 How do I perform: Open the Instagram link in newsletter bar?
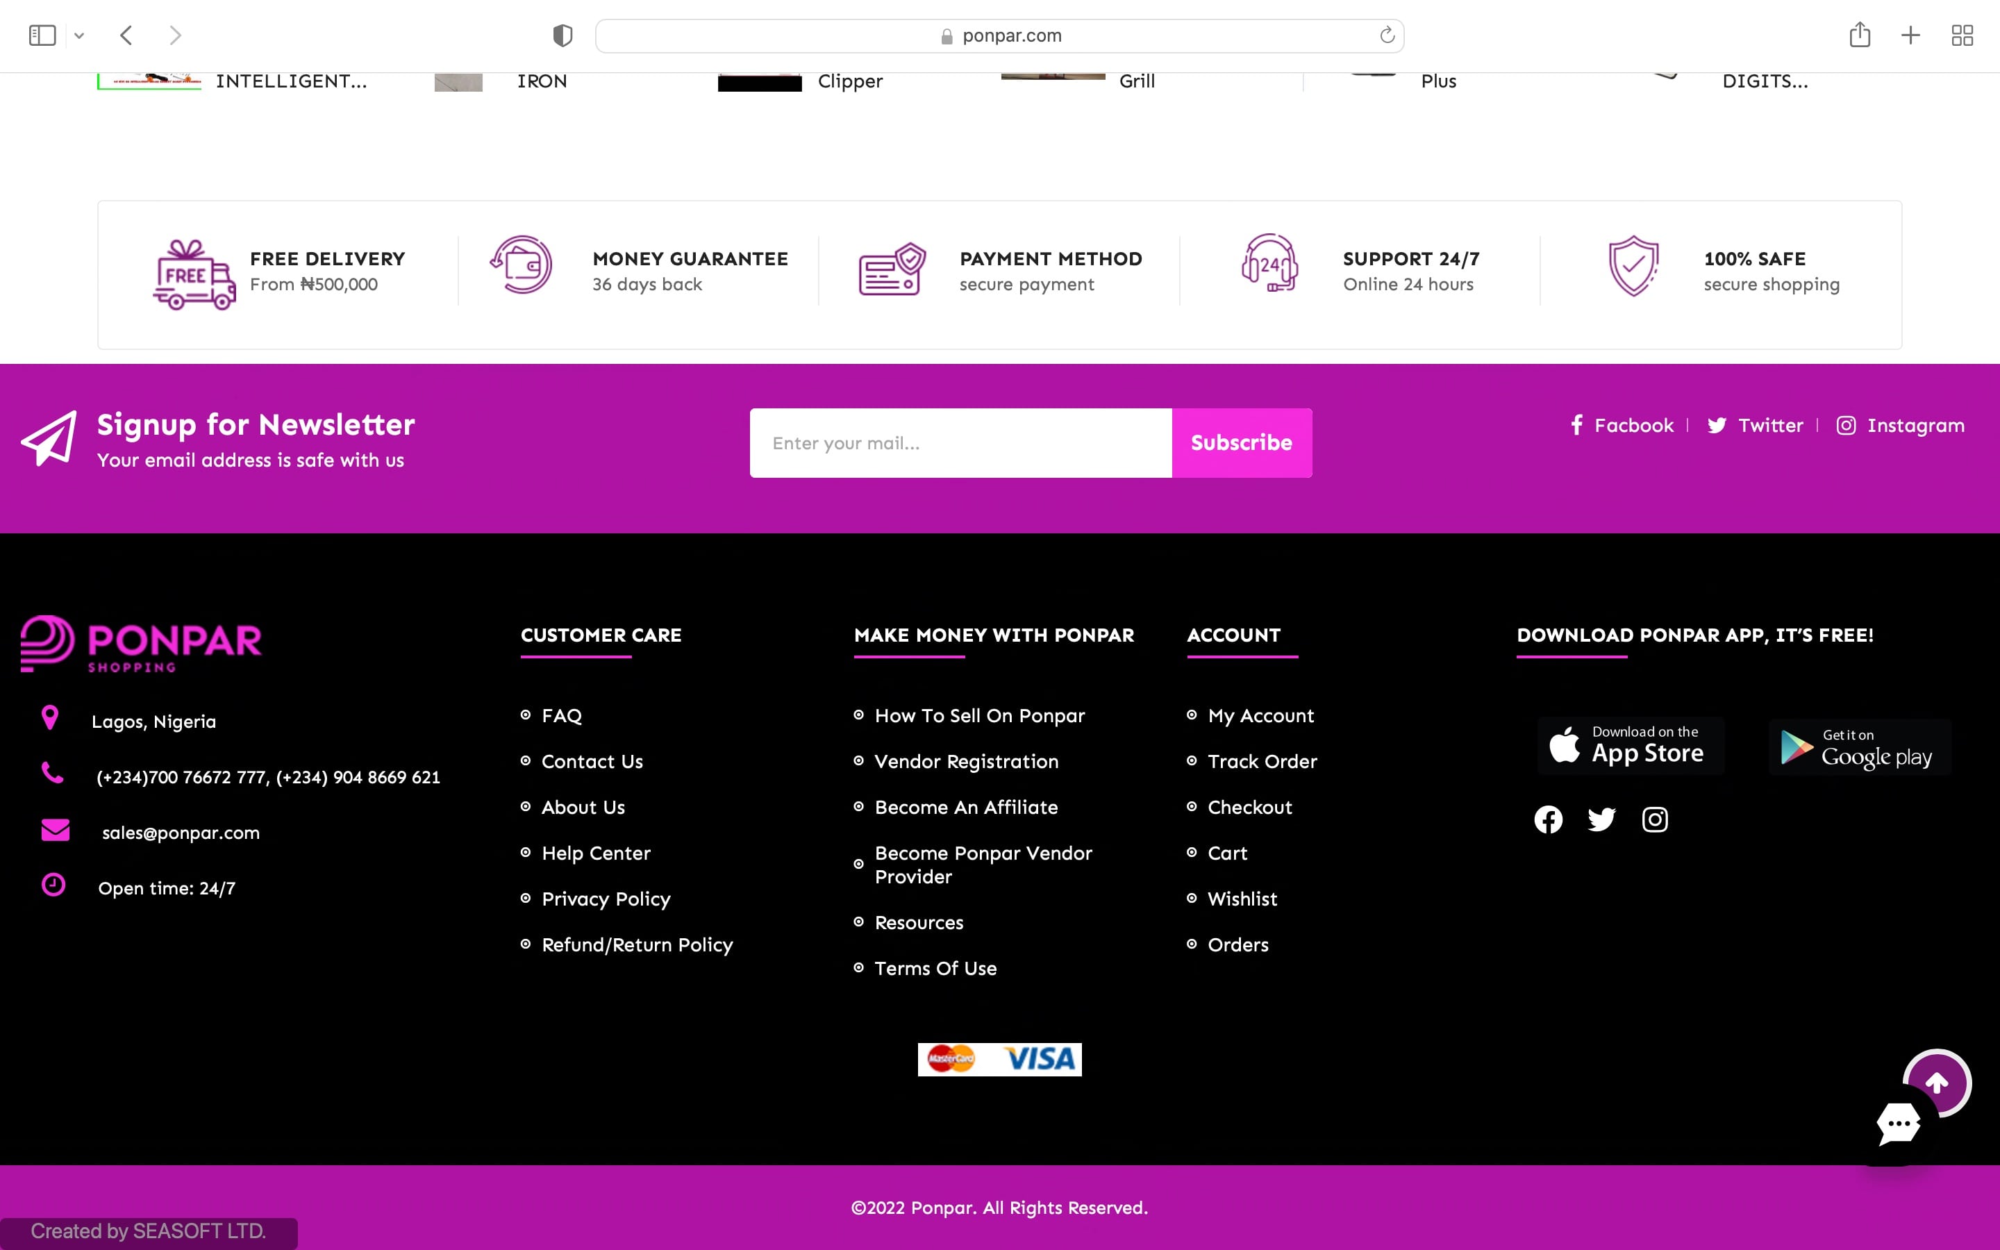tap(1901, 426)
